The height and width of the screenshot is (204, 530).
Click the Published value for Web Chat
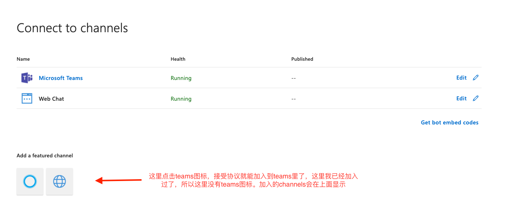(294, 99)
